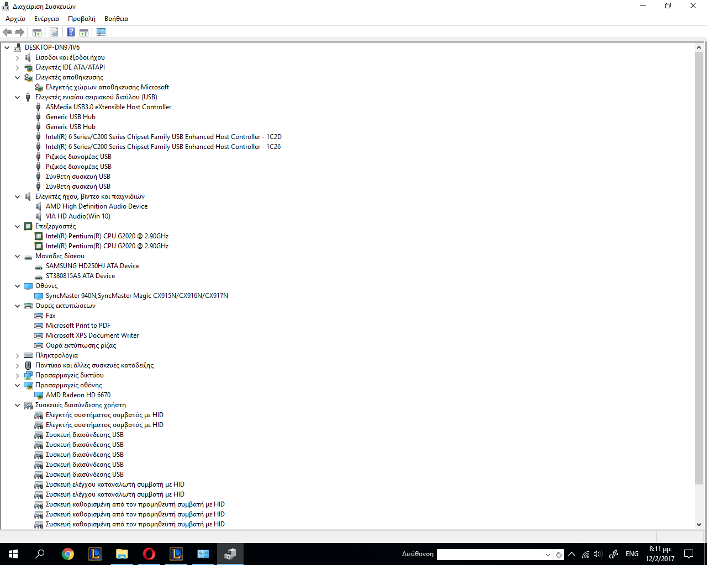Select the Intel USB Enhanced Host Controller 1C26 row
This screenshot has height=565, width=707.
[x=163, y=147]
